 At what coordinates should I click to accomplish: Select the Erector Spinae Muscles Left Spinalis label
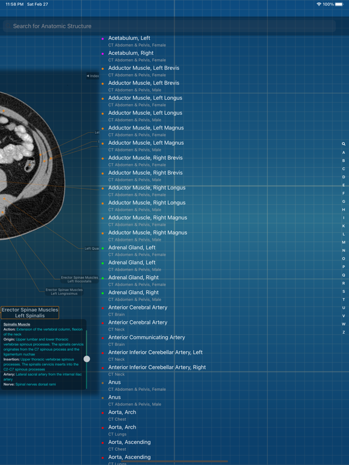30,313
